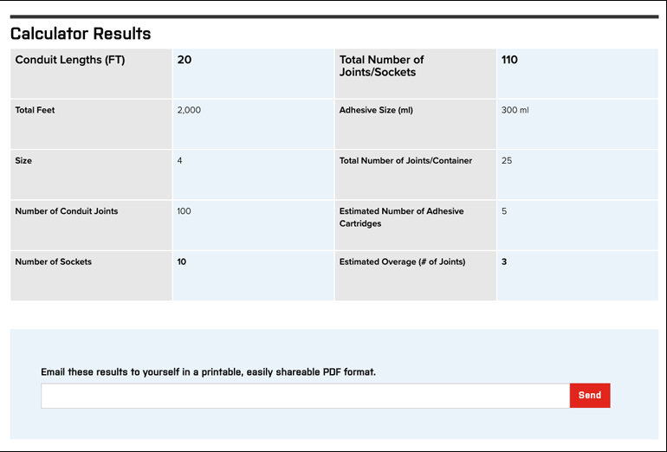The height and width of the screenshot is (452, 667).
Task: Focus the email address input field
Action: click(306, 396)
